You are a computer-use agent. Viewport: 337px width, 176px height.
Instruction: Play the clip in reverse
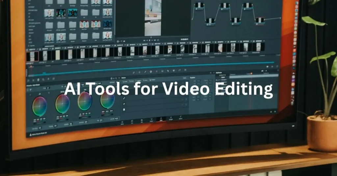147,40
